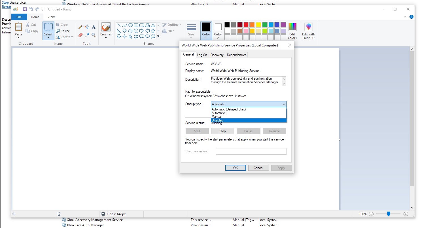Choose Automatic (Delayed Start) startup option
The image size is (435, 228).
click(x=249, y=109)
